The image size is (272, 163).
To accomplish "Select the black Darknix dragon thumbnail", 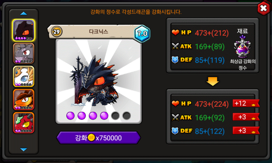I will [x=23, y=30].
